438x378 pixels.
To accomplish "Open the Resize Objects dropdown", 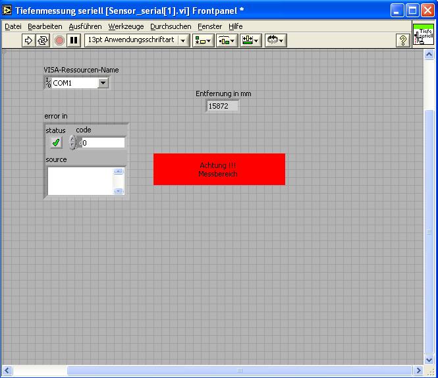I will [250, 41].
